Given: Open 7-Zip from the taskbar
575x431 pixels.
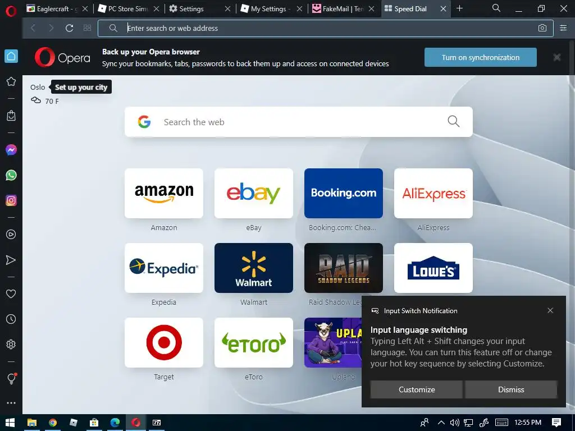Looking at the screenshot, I should [x=157, y=423].
